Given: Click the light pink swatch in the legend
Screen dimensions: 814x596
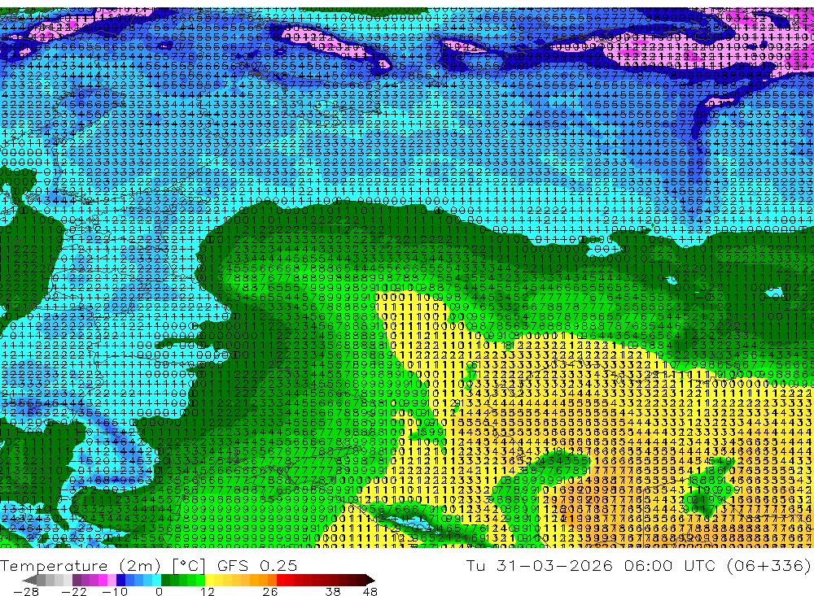Looking at the screenshot, I should click(x=112, y=580).
